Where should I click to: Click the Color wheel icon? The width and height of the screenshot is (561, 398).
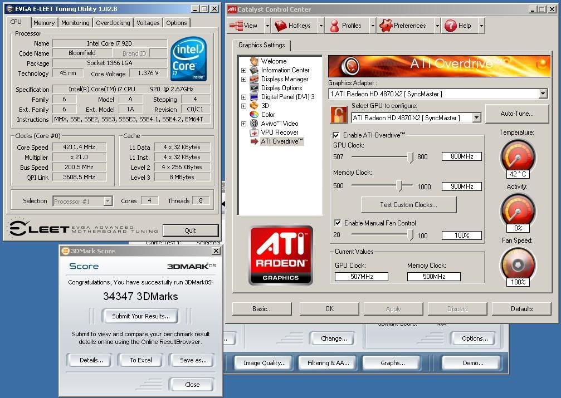(x=254, y=115)
